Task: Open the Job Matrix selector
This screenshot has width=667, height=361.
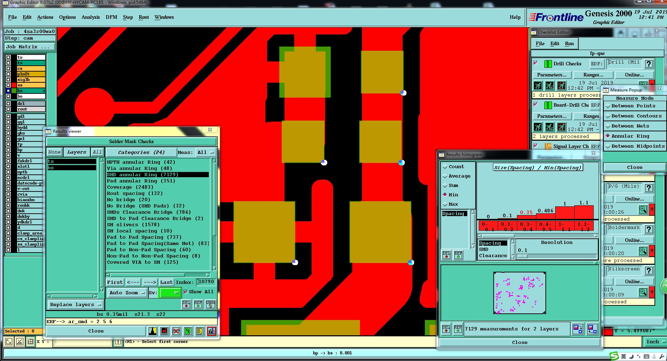Action: [30, 47]
